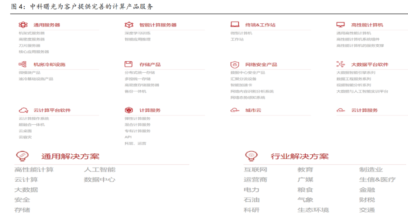Click the nodes icon beside 大数据平台软件
Viewport: 408px width, 216px height.
[341, 64]
